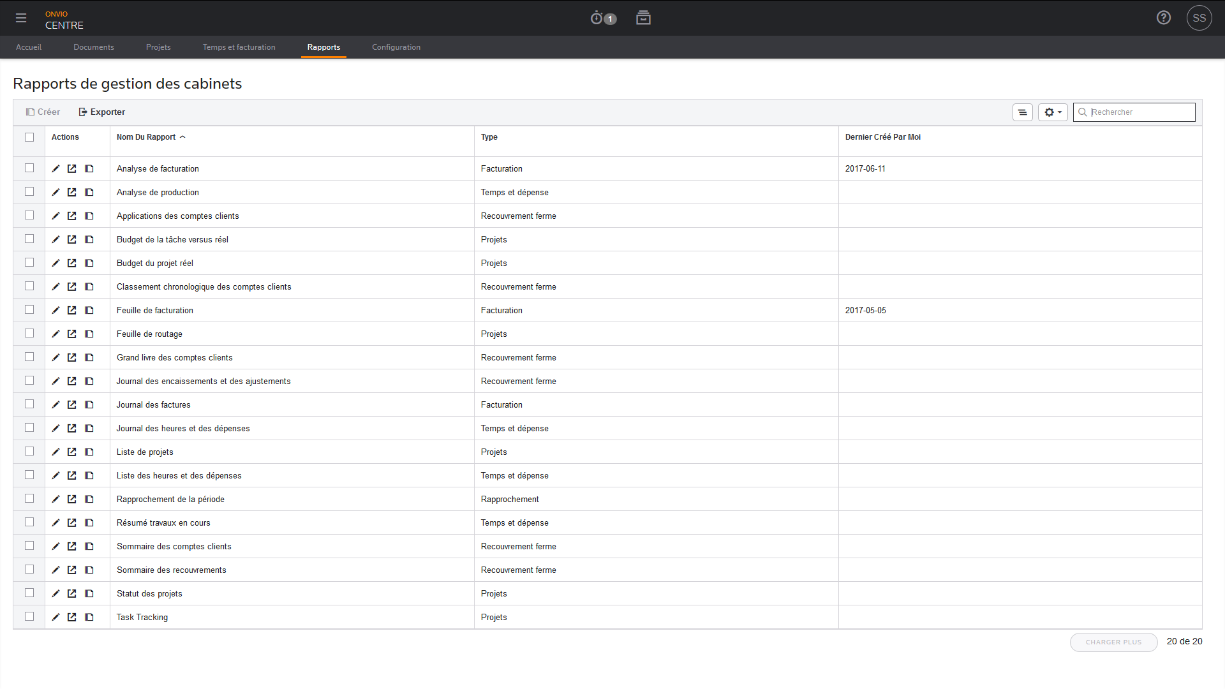This screenshot has height=689, width=1225.
Task: Copy the Classement chronologique des comptes clients report
Action: click(x=89, y=286)
